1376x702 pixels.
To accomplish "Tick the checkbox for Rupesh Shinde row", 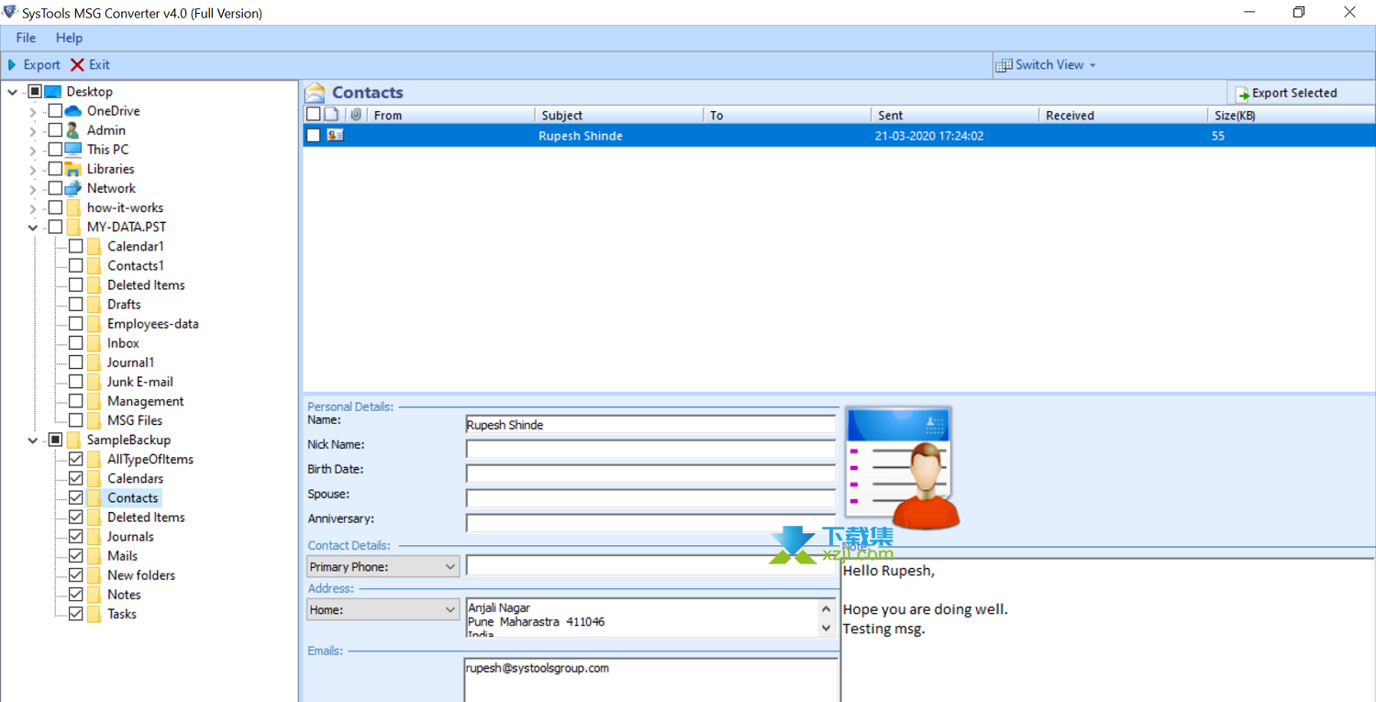I will [314, 136].
